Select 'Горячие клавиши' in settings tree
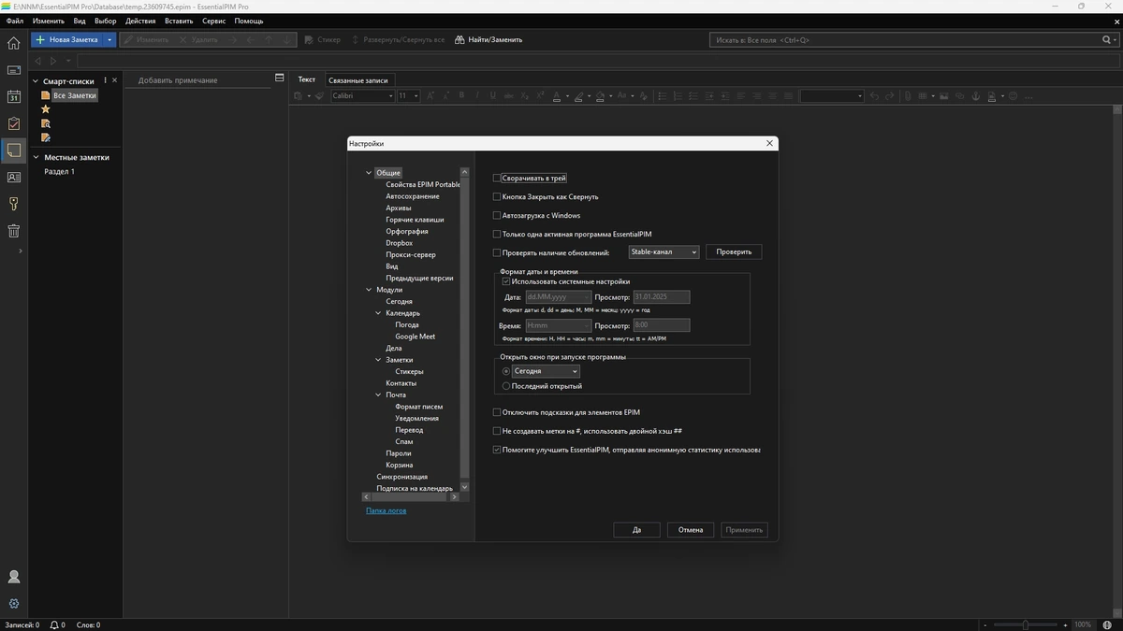Image resolution: width=1123 pixels, height=631 pixels. pos(415,220)
